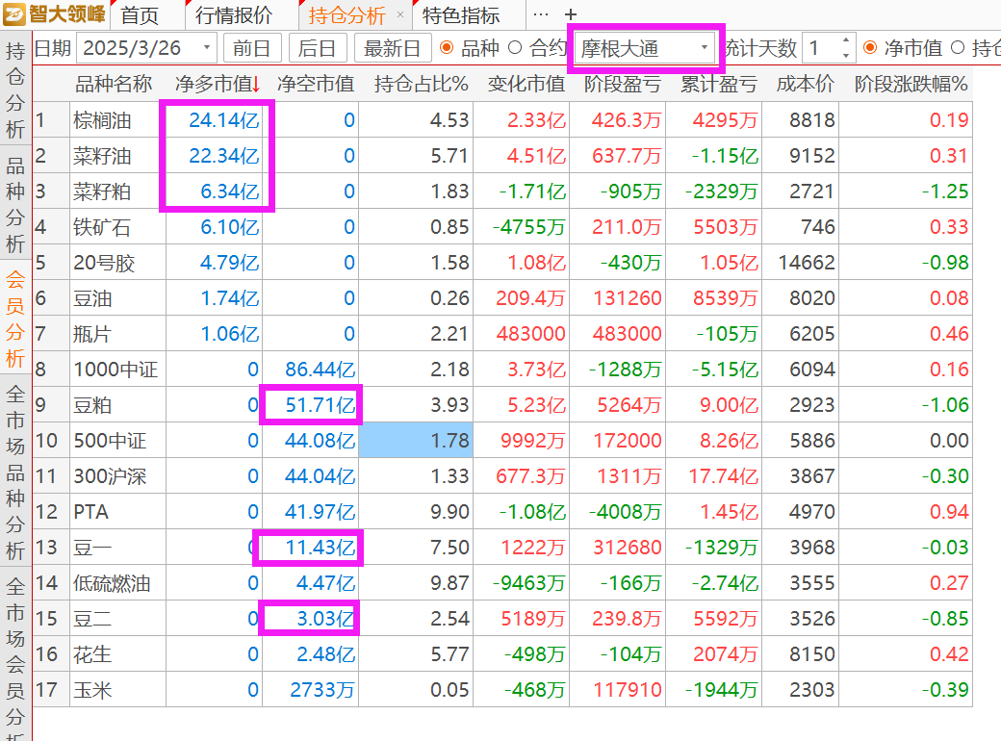Click the 51.71亿 net short value
The image size is (1001, 741).
pos(320,405)
